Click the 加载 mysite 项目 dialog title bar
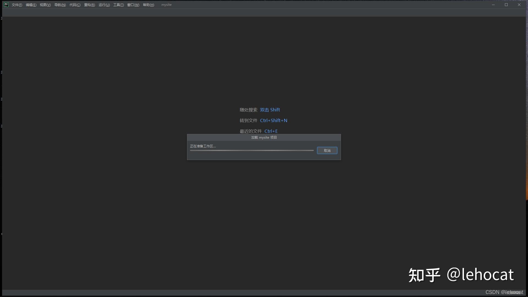Image resolution: width=528 pixels, height=297 pixels. pyautogui.click(x=264, y=137)
